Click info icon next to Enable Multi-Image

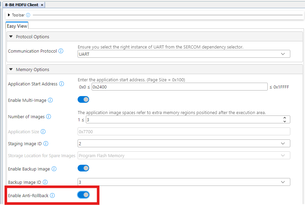pyautogui.click(x=50, y=100)
